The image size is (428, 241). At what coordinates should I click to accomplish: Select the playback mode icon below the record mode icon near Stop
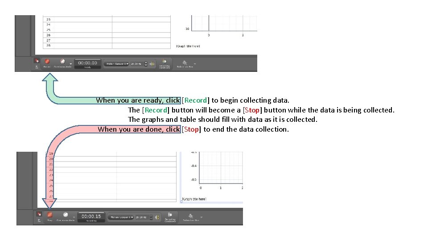click(x=39, y=220)
